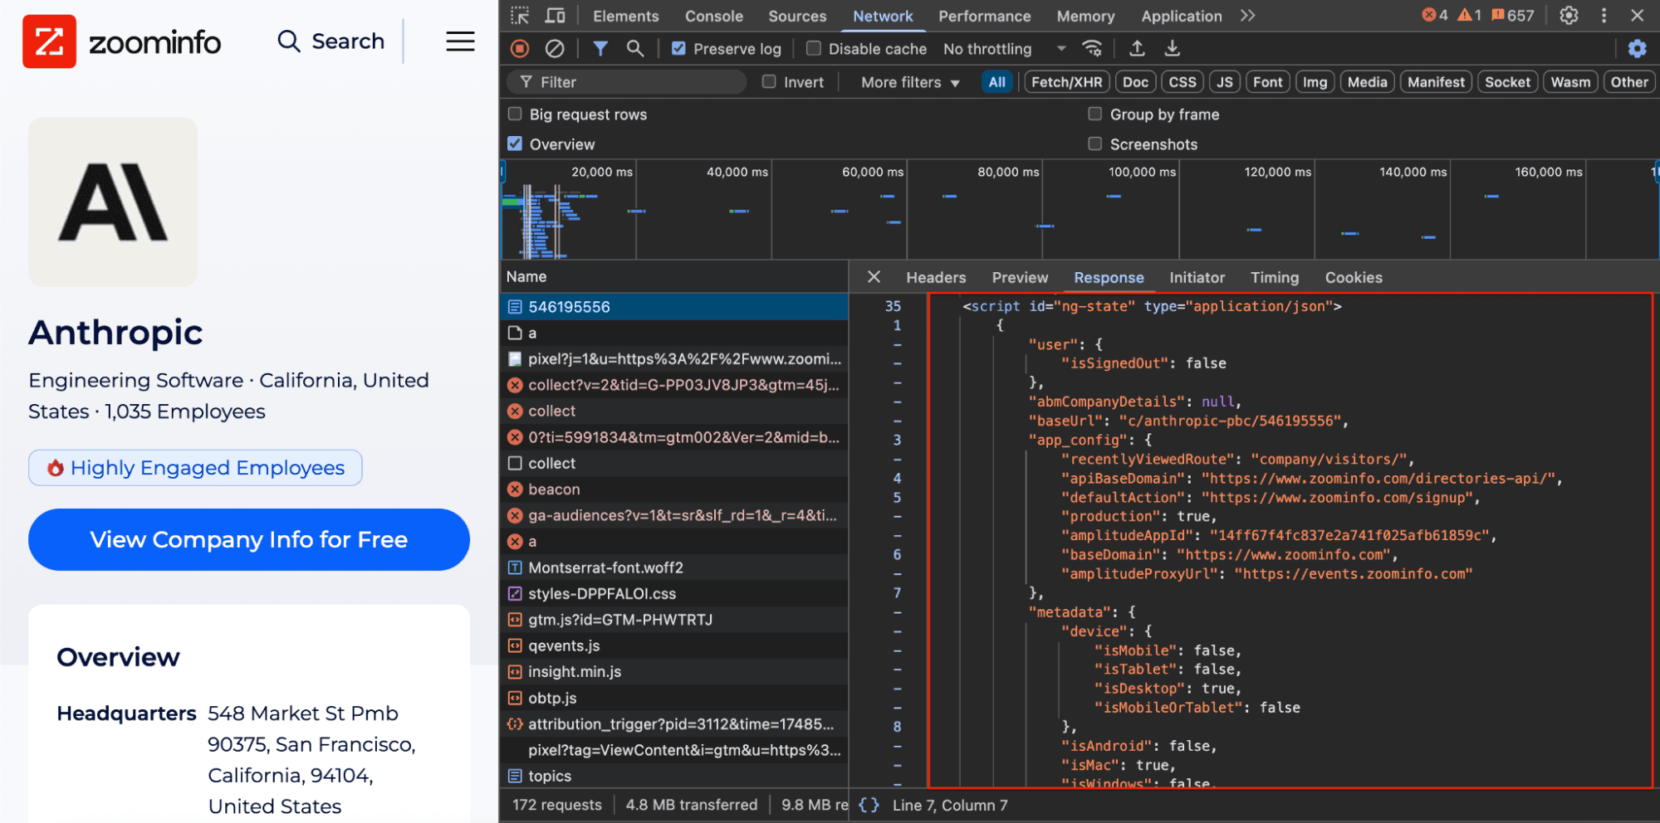Screen dimensions: 1660x823
Task: Check the Invert filter checkbox
Action: click(769, 81)
